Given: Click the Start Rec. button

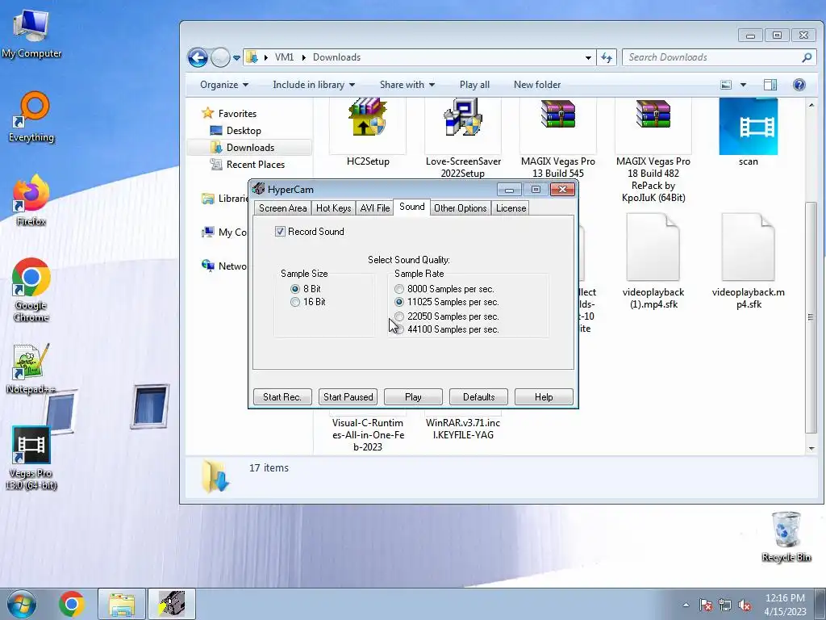Looking at the screenshot, I should (282, 397).
